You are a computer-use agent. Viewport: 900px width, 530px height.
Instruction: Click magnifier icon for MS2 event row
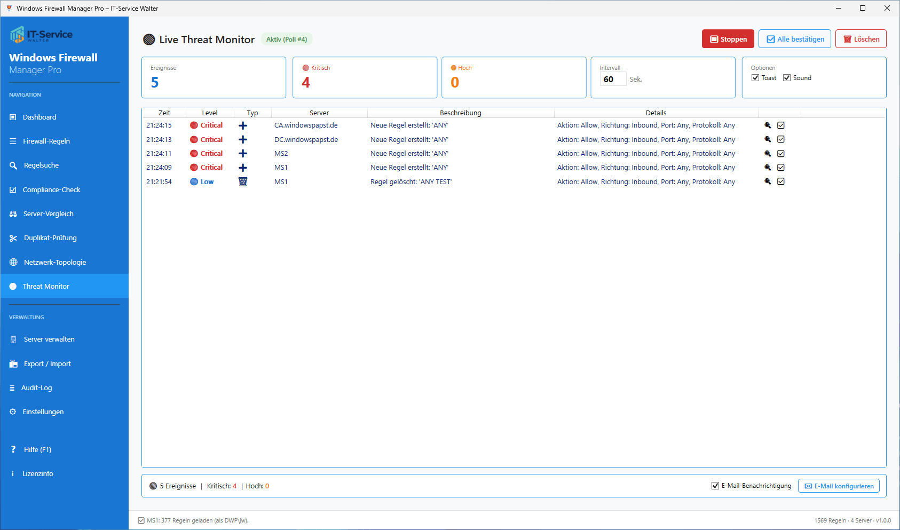point(768,154)
